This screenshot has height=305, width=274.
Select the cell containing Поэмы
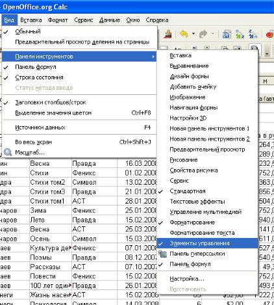[x=51, y=258]
